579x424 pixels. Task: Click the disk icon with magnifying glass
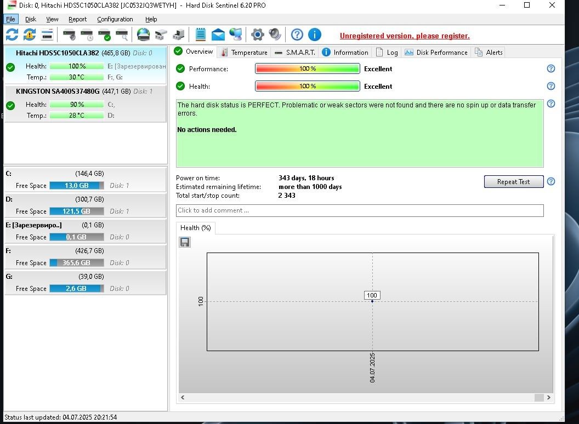click(x=122, y=35)
